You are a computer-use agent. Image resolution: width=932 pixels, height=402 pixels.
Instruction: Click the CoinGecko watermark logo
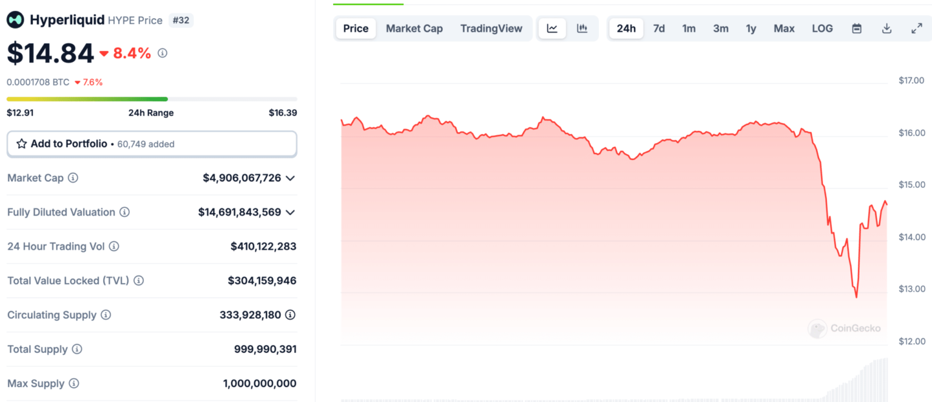[x=817, y=329]
